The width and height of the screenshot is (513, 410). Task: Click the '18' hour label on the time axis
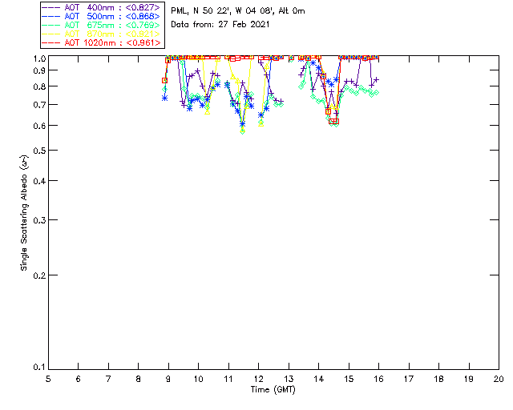[438, 379]
